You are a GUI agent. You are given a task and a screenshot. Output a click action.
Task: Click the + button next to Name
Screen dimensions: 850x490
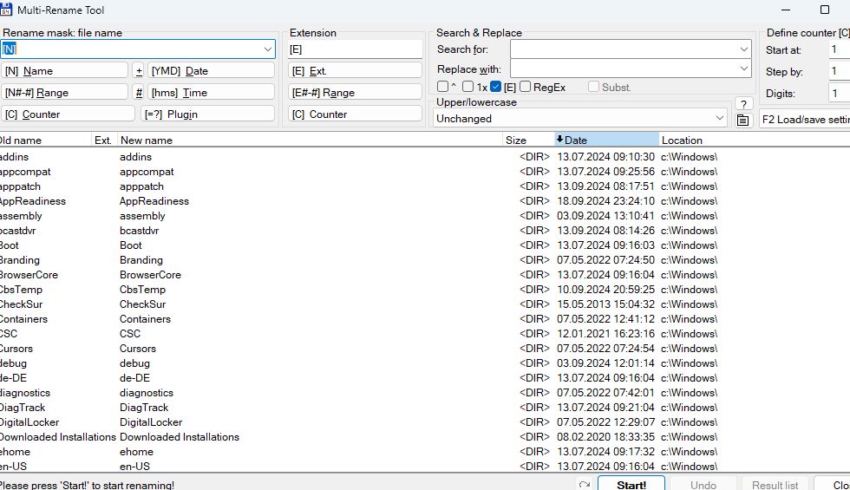coord(139,70)
